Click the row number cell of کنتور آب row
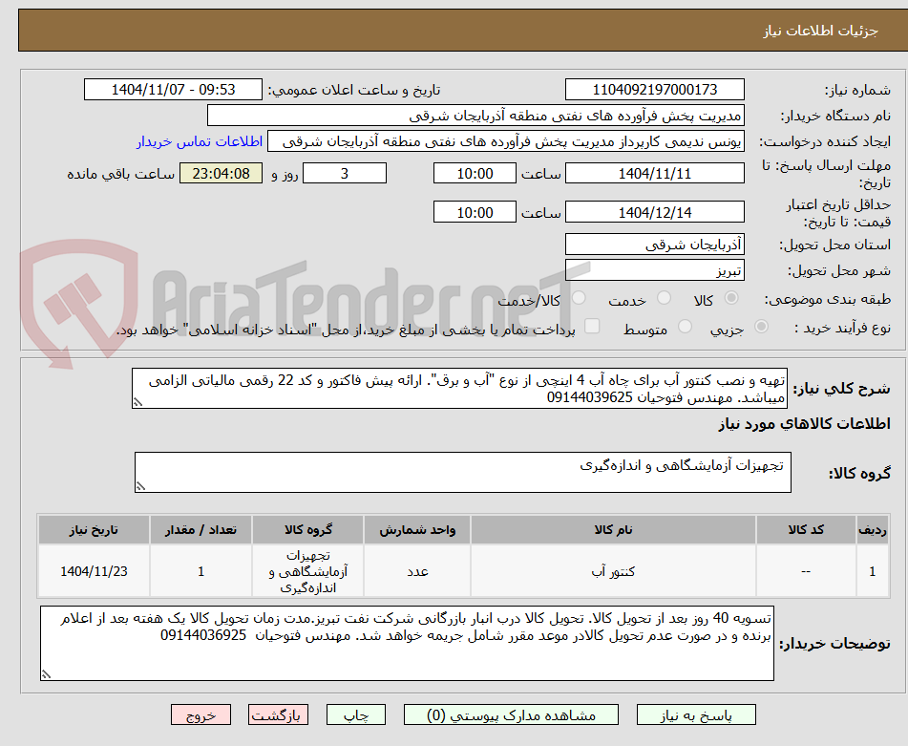The image size is (908, 746). (x=872, y=571)
